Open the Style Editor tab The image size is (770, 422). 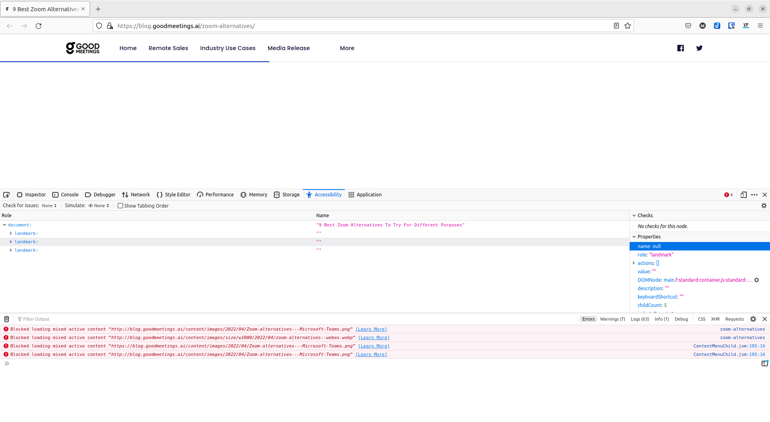pos(173,195)
